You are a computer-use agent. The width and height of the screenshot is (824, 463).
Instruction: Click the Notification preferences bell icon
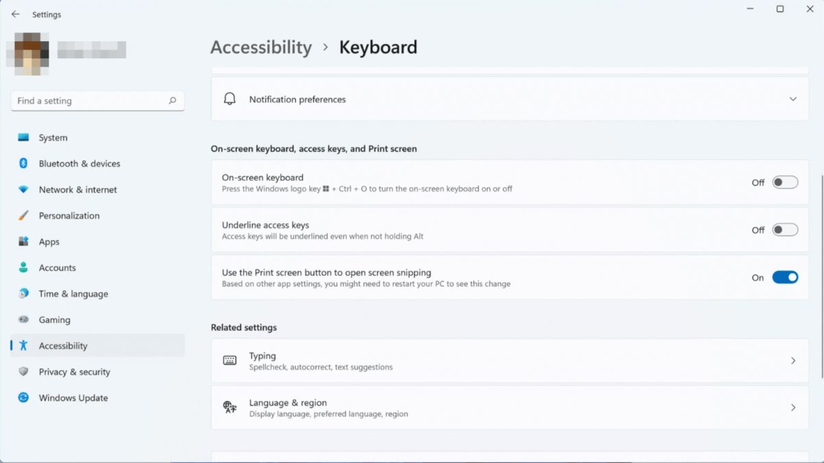(230, 99)
